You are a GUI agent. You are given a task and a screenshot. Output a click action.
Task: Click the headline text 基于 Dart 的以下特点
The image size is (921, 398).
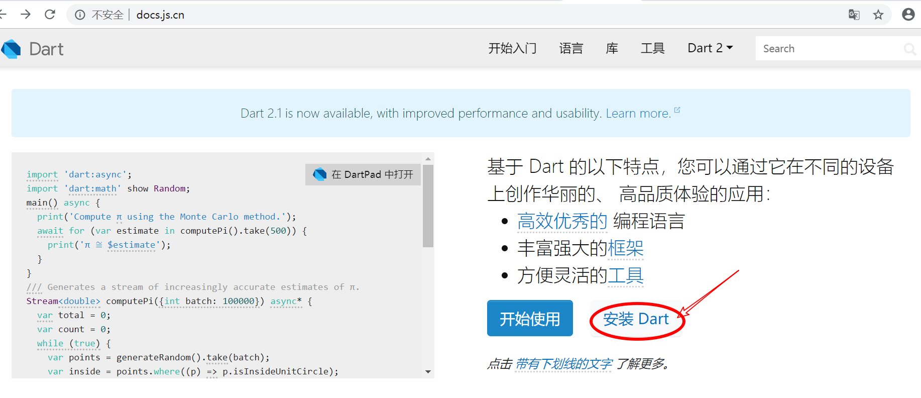click(x=573, y=166)
